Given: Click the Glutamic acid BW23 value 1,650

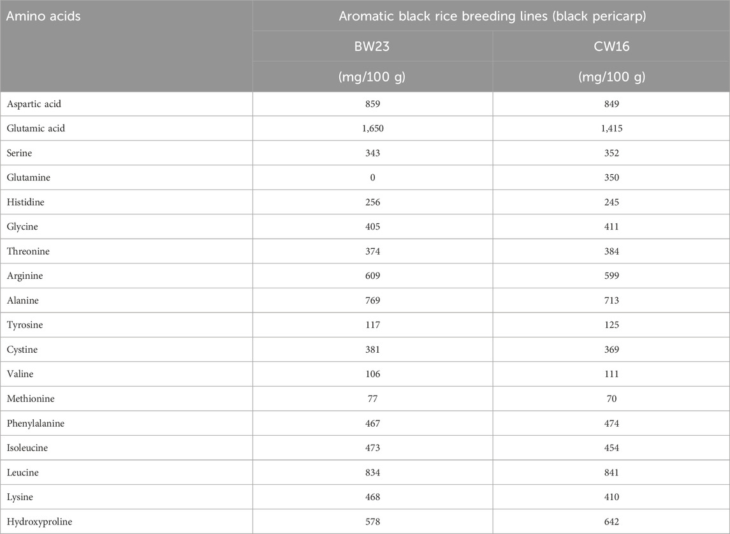Looking at the screenshot, I should click(x=373, y=128).
